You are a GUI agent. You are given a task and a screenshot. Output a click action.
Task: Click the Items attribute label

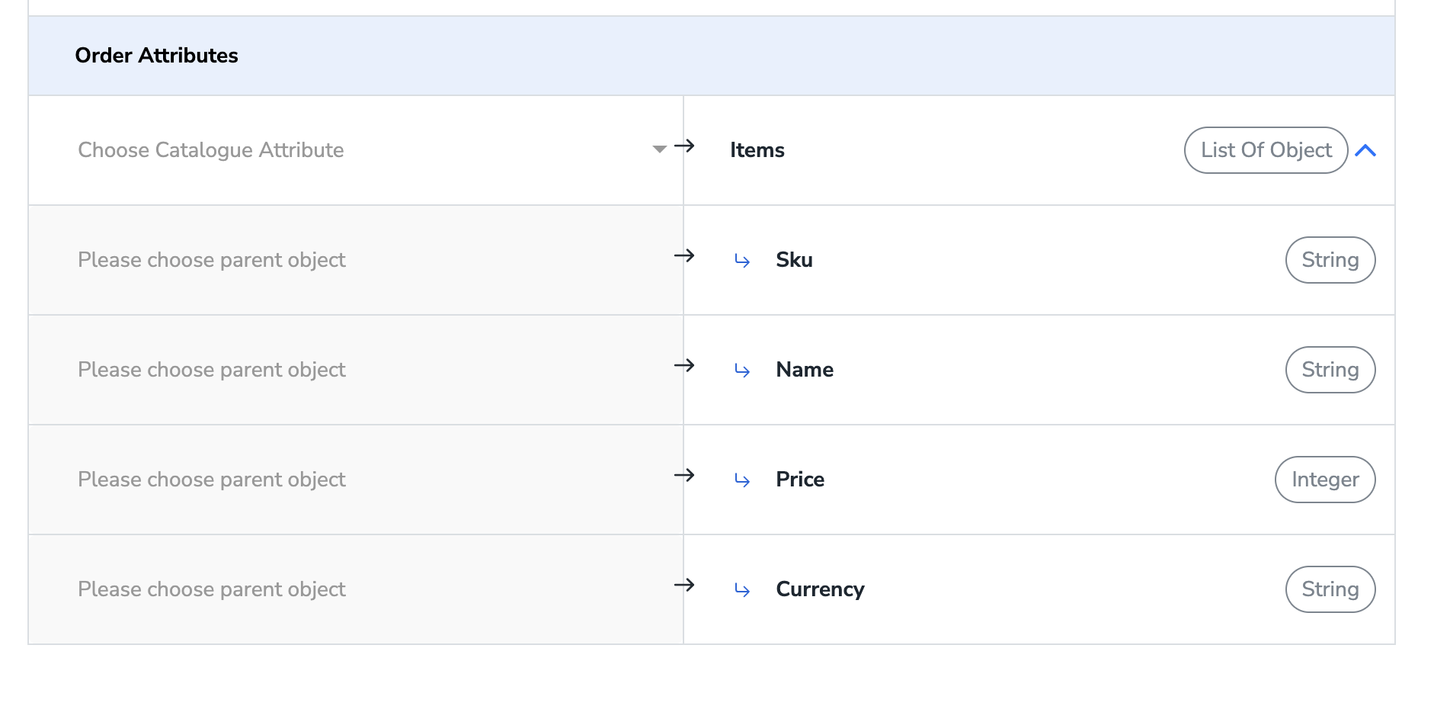(757, 150)
